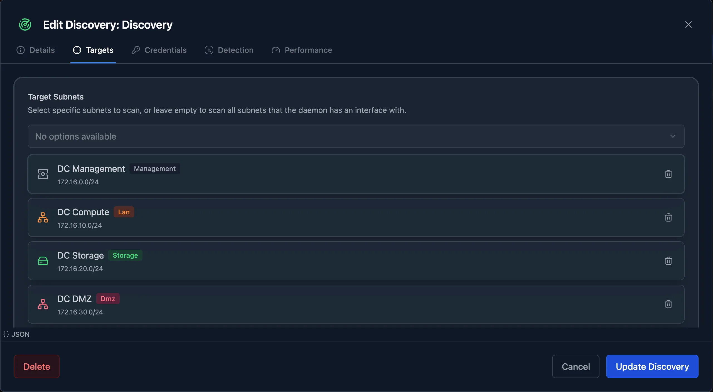Remove DC Storage with the trash icon
This screenshot has height=392, width=713.
668,261
